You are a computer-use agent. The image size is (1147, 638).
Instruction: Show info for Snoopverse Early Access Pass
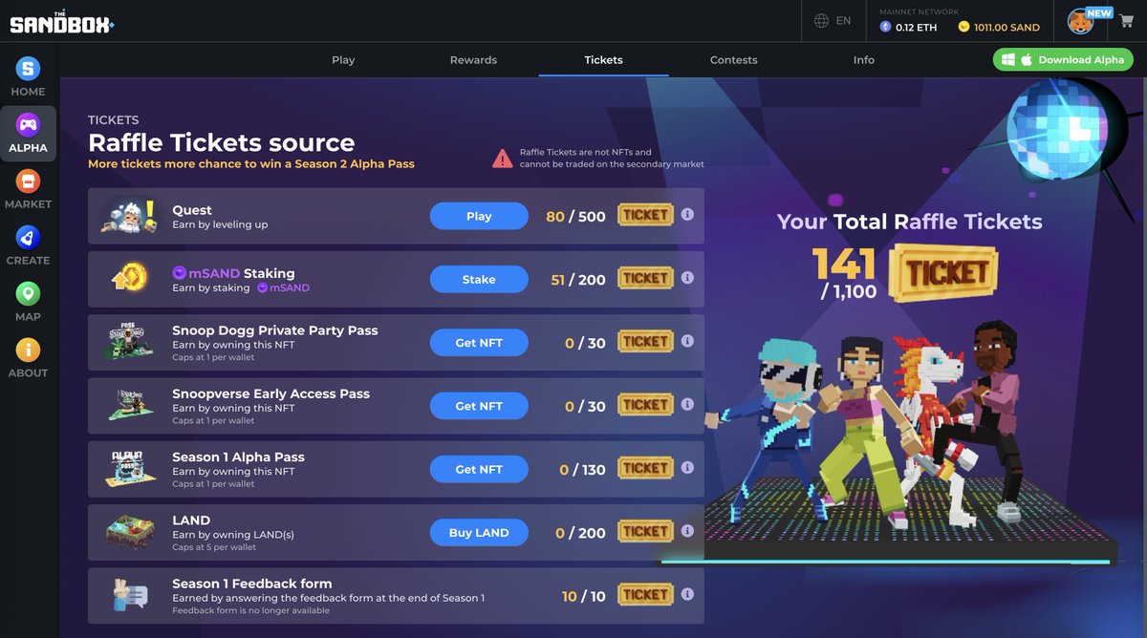point(686,405)
